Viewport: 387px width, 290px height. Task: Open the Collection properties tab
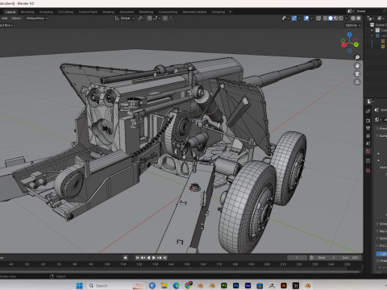(368, 161)
